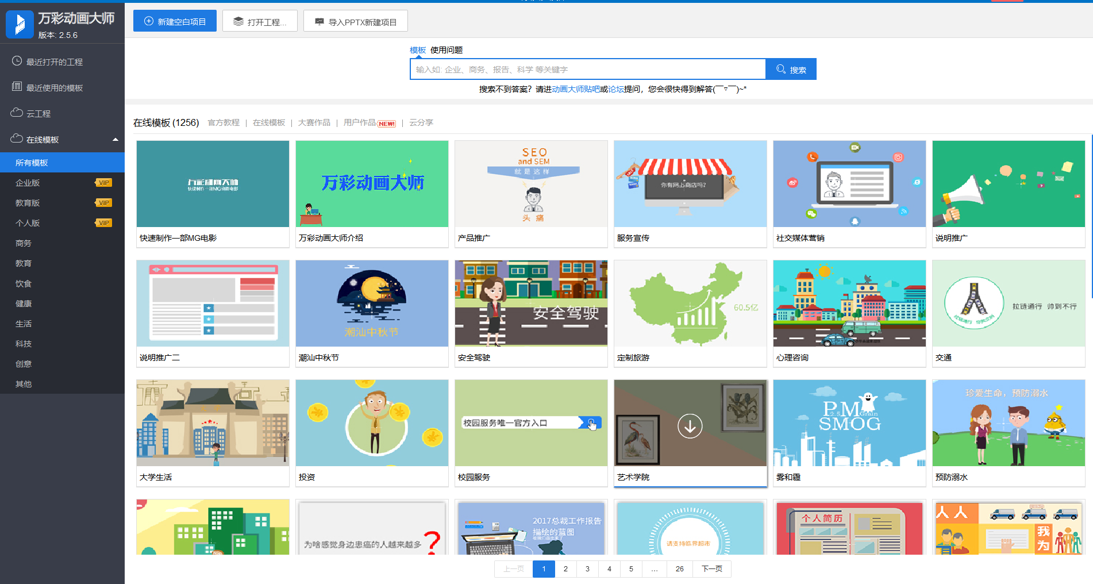This screenshot has height=584, width=1093.
Task: Open the 产品推广 template thumbnail
Action: tap(531, 184)
